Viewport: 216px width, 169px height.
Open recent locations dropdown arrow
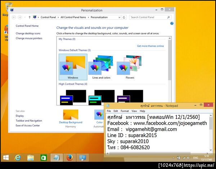click(25, 17)
